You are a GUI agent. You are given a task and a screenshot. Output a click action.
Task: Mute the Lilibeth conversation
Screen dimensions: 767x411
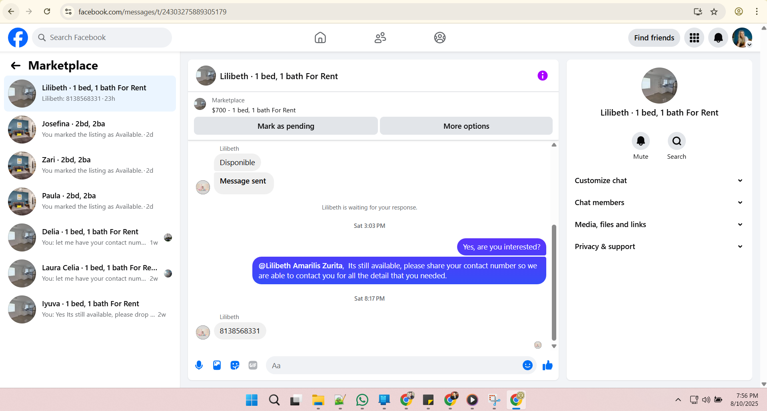tap(641, 141)
